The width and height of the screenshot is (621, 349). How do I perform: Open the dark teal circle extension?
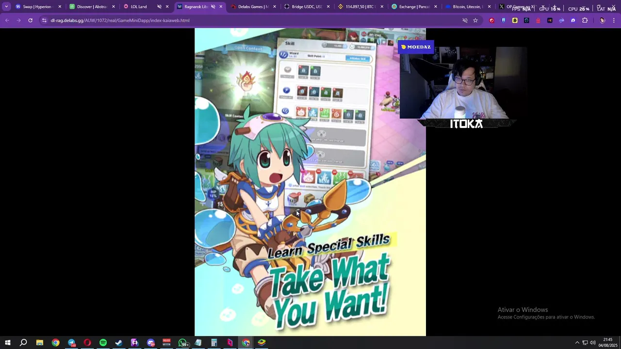526,20
